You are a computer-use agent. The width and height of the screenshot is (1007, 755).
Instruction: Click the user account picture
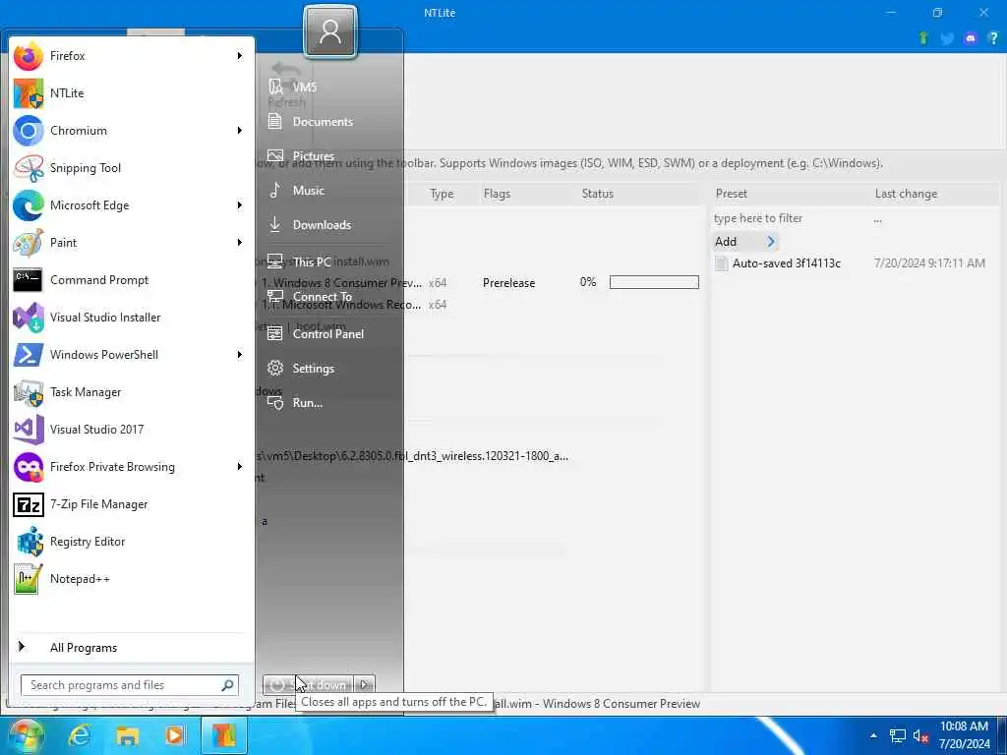pyautogui.click(x=330, y=31)
